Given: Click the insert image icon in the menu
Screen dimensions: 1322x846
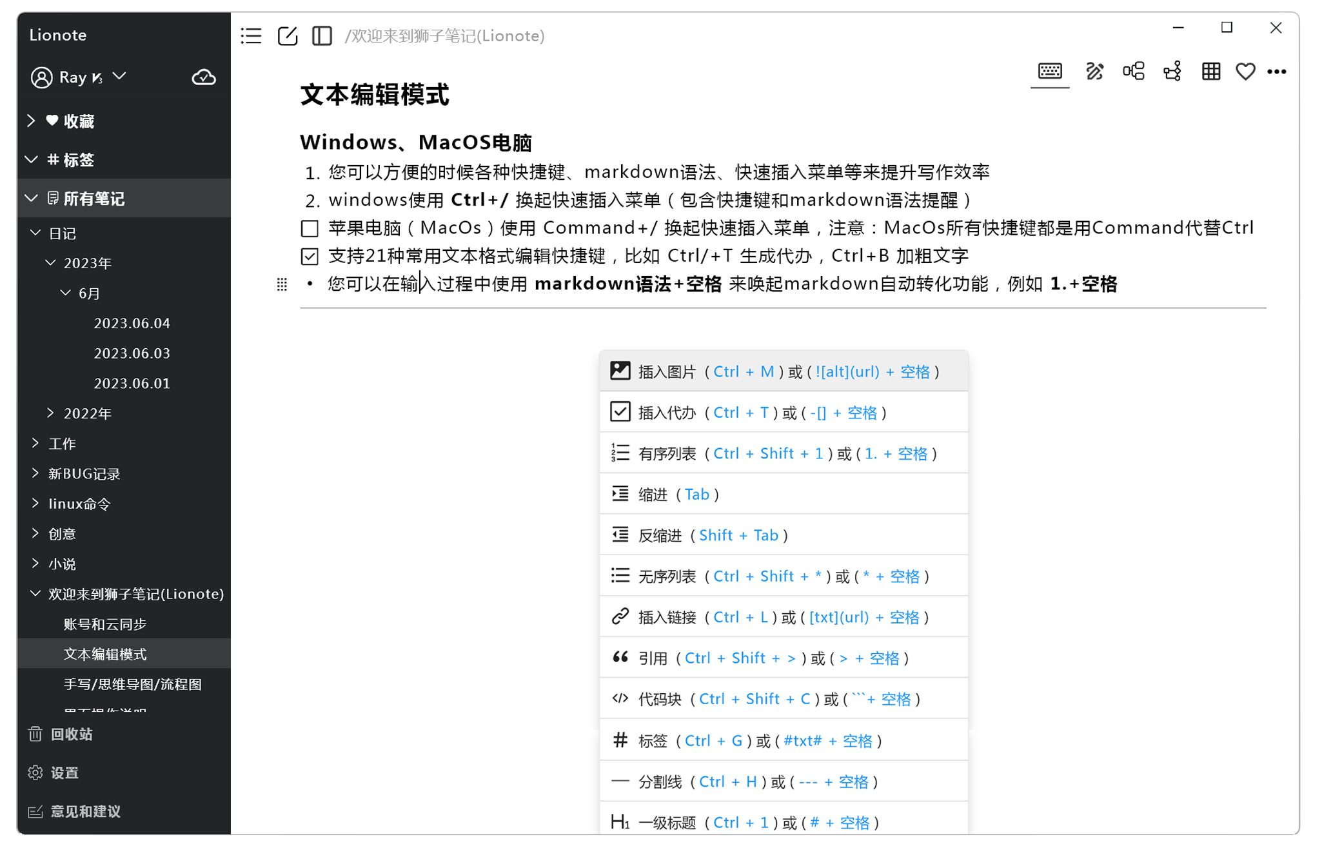Looking at the screenshot, I should 620,371.
